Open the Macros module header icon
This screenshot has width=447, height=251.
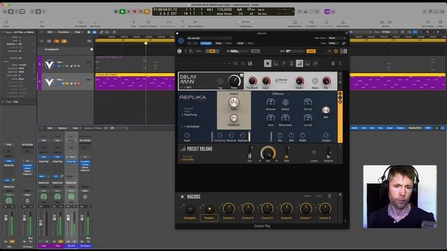(x=182, y=197)
